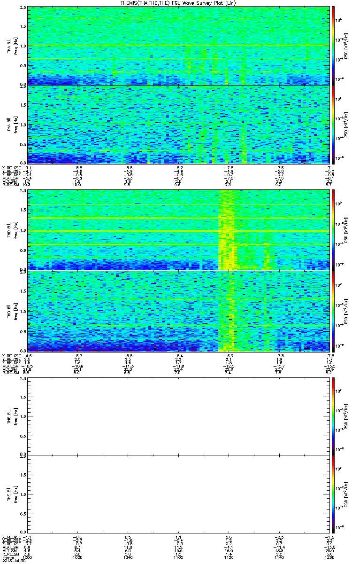This screenshot has width=352, height=564.
Task: Click the 1140 time tick label
Action: pyautogui.click(x=278, y=558)
